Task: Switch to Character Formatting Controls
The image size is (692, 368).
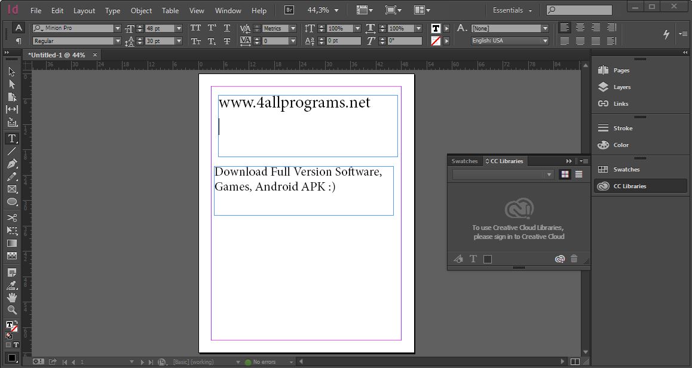Action: coord(19,28)
